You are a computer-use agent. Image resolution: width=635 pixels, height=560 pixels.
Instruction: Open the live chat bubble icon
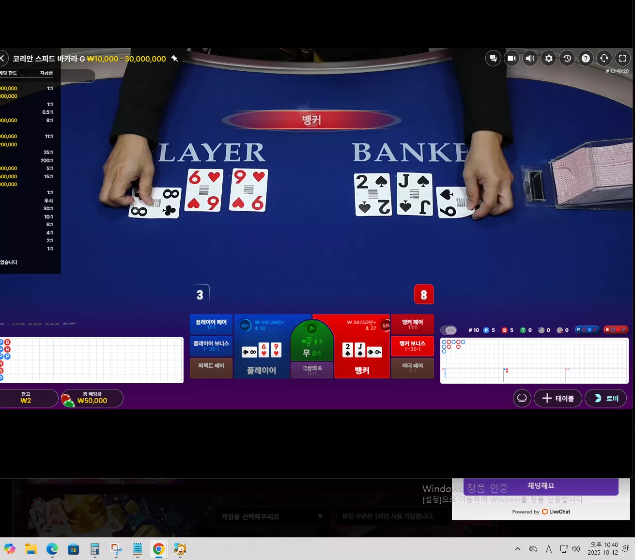[x=493, y=59]
